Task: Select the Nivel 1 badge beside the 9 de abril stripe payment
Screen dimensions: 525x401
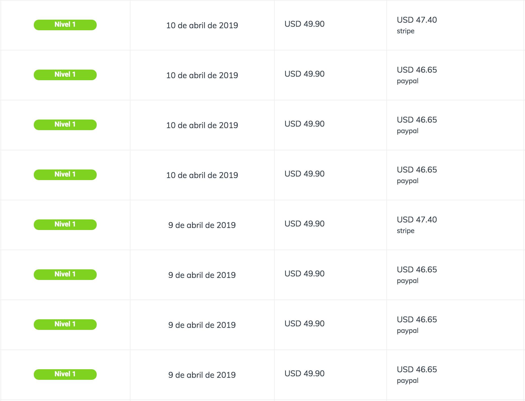Action: point(65,224)
